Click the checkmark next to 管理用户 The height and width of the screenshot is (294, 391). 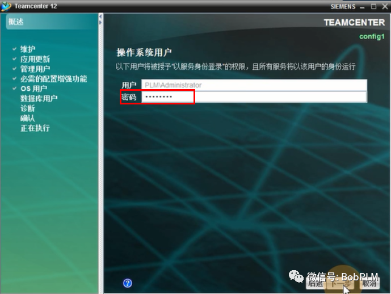click(14, 69)
